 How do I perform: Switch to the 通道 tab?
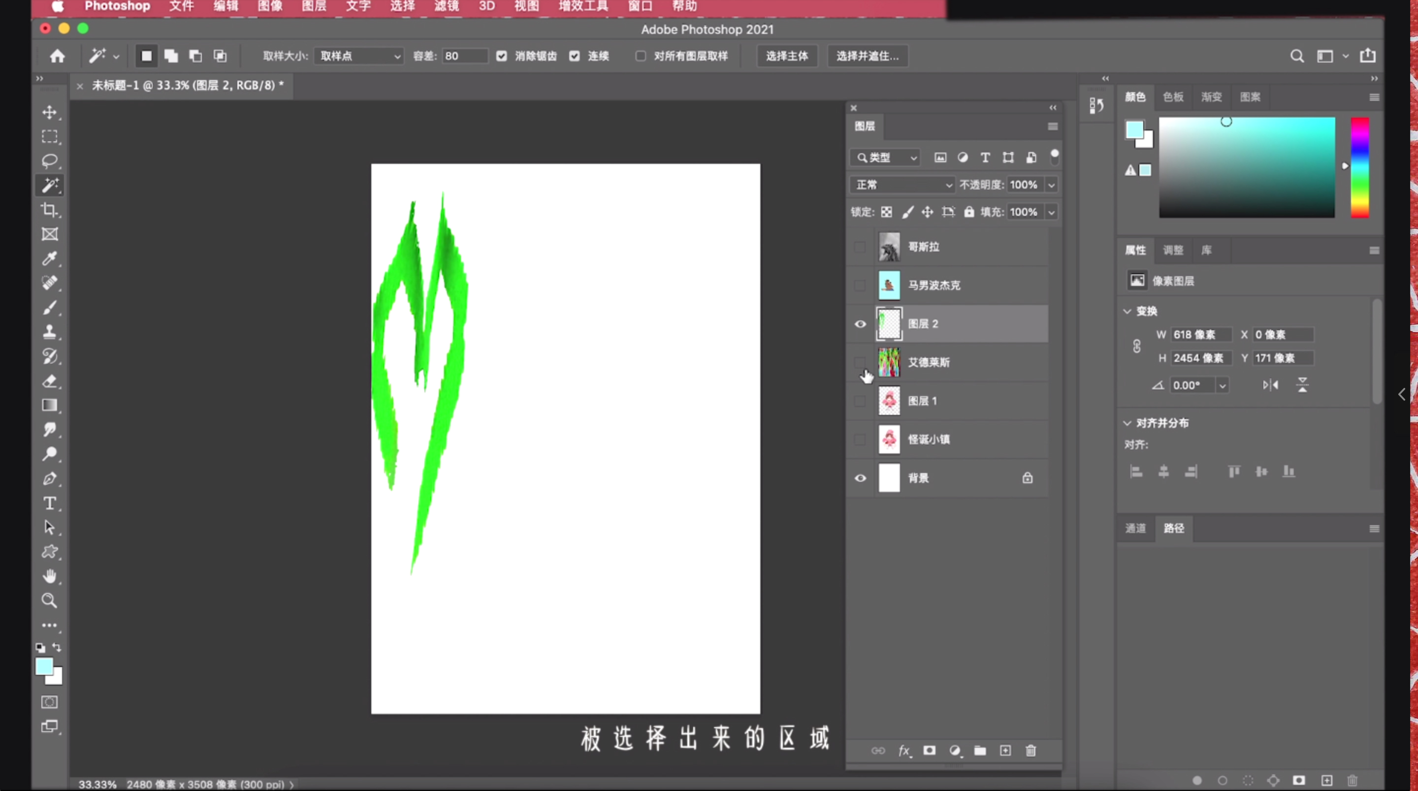click(x=1135, y=529)
